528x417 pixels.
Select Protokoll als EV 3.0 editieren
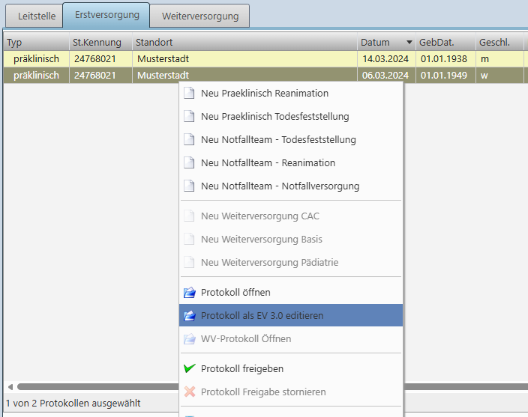pyautogui.click(x=262, y=315)
